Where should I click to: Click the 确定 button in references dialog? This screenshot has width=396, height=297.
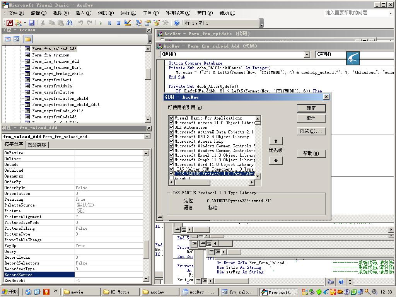(x=311, y=108)
